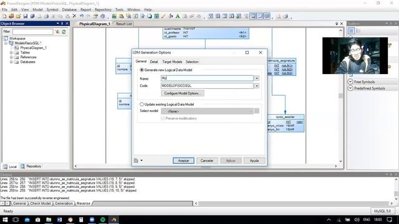This screenshot has width=399, height=224.
Task: Open Spotify from the taskbar
Action: 103,220
